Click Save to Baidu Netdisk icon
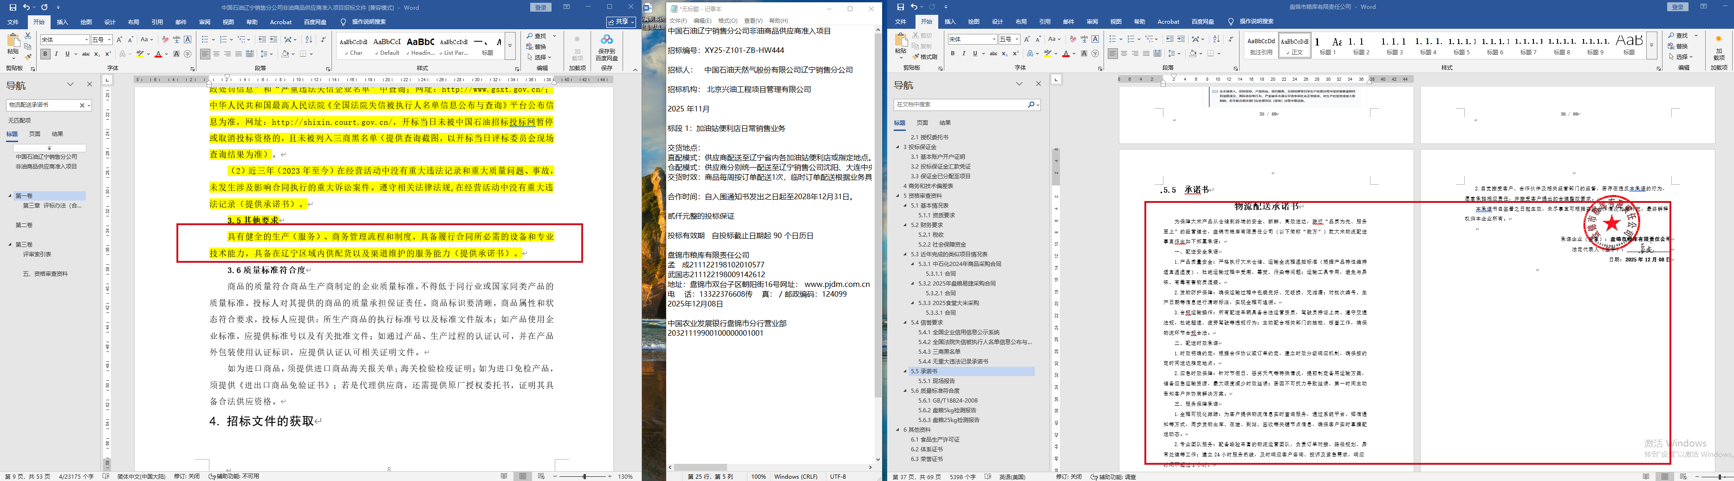 coord(606,47)
